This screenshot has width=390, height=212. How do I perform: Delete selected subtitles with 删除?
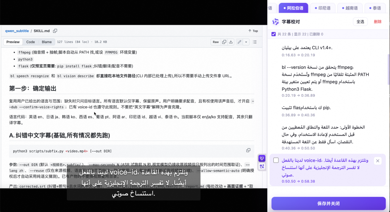378,22
